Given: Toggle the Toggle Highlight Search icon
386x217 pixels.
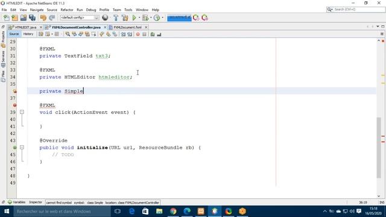Looking at the screenshot, I should point(87,34).
